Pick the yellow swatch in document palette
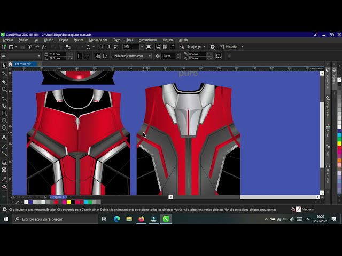Screen dimensions: 342x256 click(x=69, y=202)
